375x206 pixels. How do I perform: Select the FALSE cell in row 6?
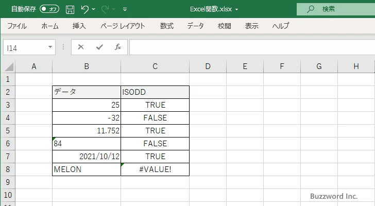(x=155, y=144)
